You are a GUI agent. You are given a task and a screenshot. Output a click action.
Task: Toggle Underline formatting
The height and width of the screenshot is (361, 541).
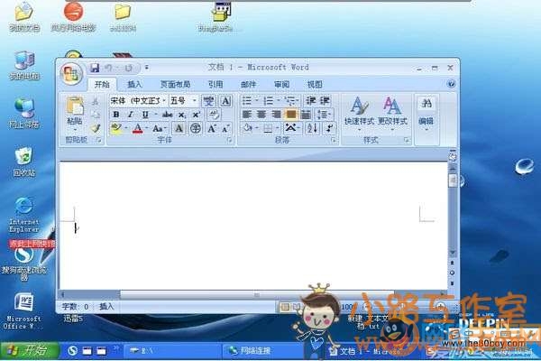click(x=145, y=115)
